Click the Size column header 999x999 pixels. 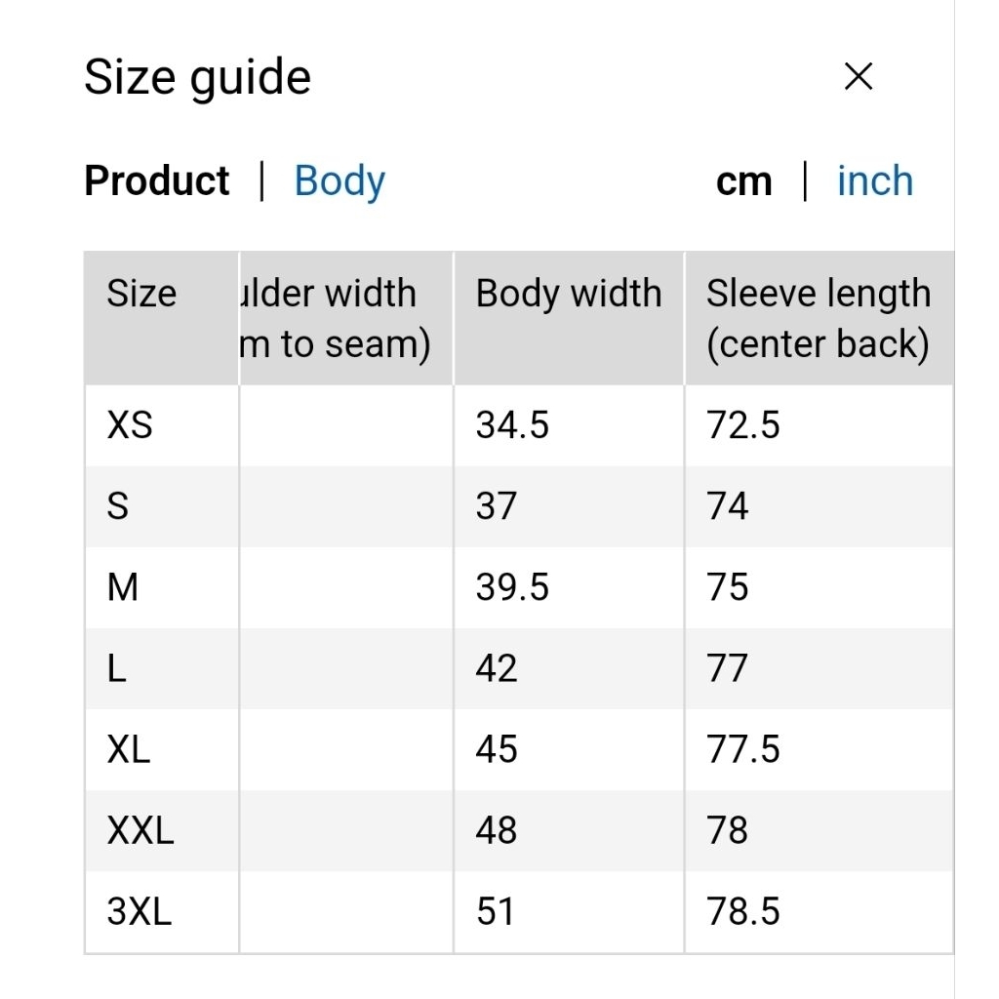point(141,294)
